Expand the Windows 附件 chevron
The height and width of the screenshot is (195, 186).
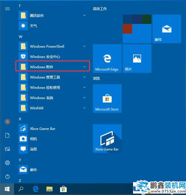[84, 67]
